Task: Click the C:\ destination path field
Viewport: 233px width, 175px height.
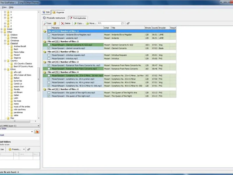Action: pos(109,23)
